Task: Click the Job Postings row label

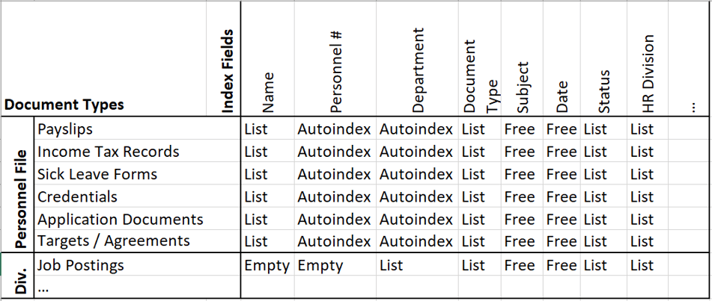Action: (81, 265)
